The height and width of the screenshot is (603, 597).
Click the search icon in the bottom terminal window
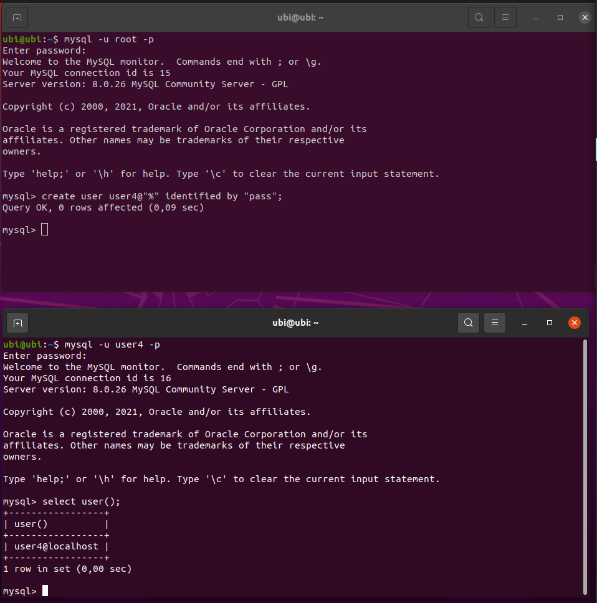click(x=469, y=323)
